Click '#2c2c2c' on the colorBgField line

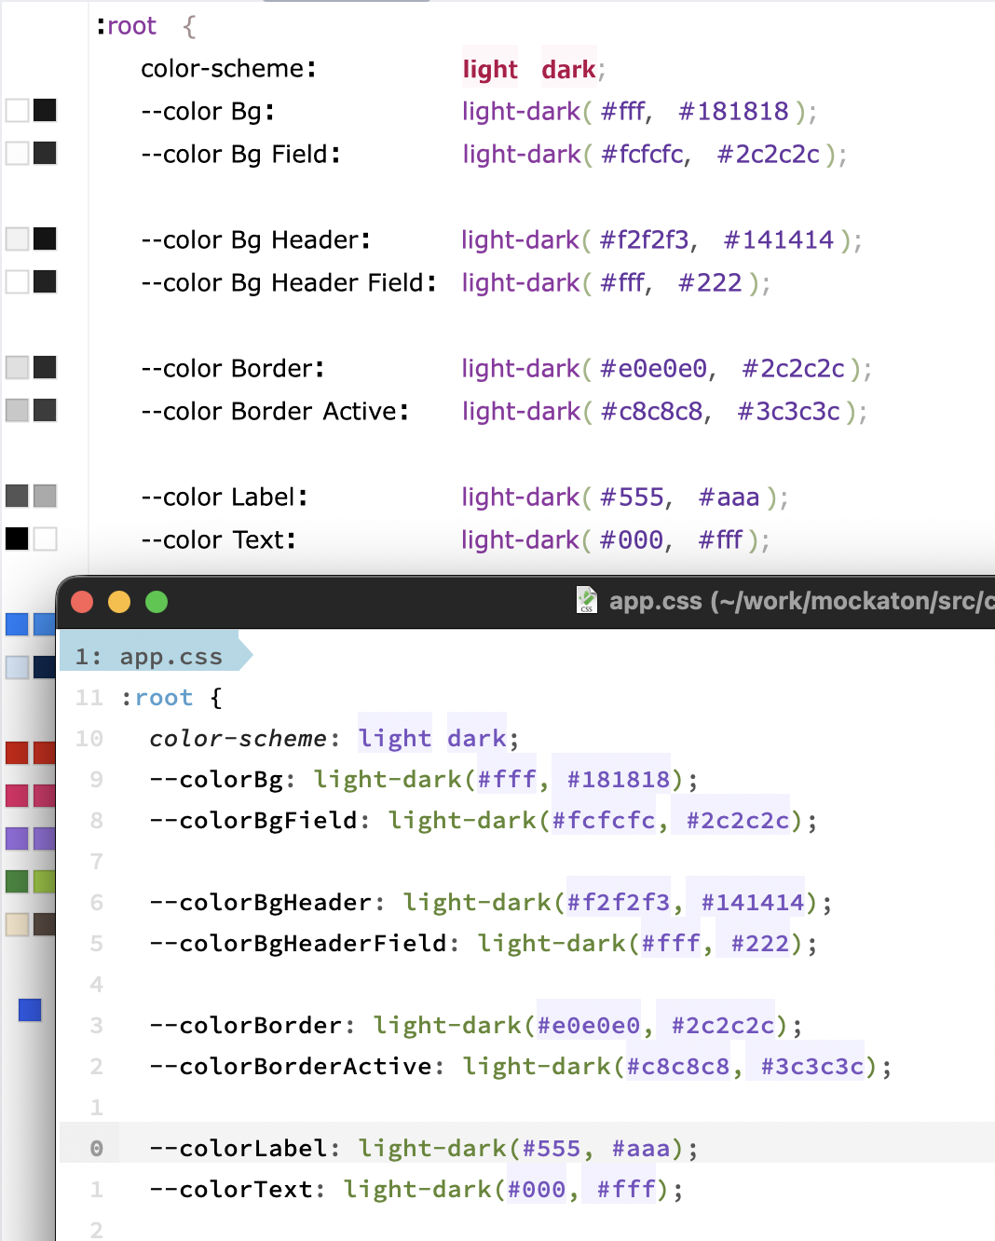pyautogui.click(x=738, y=821)
